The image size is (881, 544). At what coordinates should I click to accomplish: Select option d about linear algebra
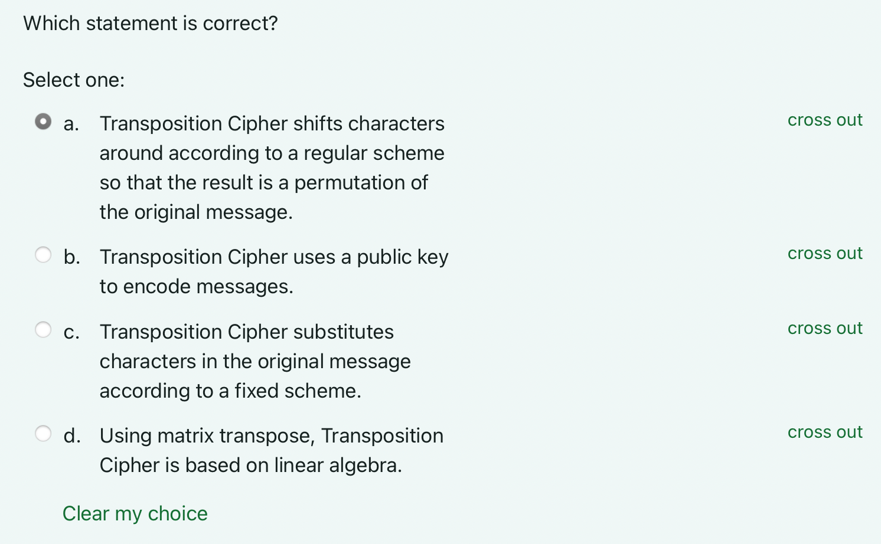tap(43, 433)
